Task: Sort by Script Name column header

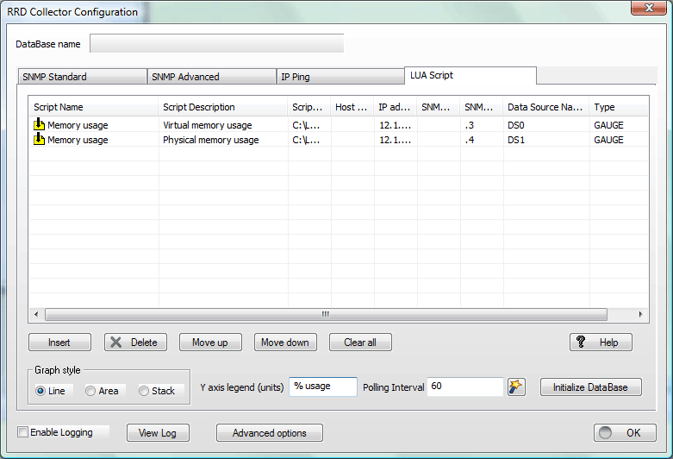Action: tap(94, 107)
